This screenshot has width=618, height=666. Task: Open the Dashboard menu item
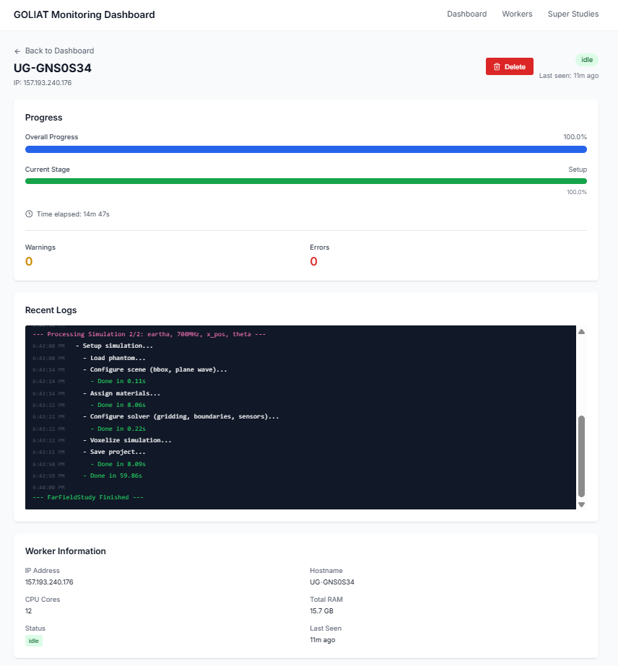click(466, 14)
